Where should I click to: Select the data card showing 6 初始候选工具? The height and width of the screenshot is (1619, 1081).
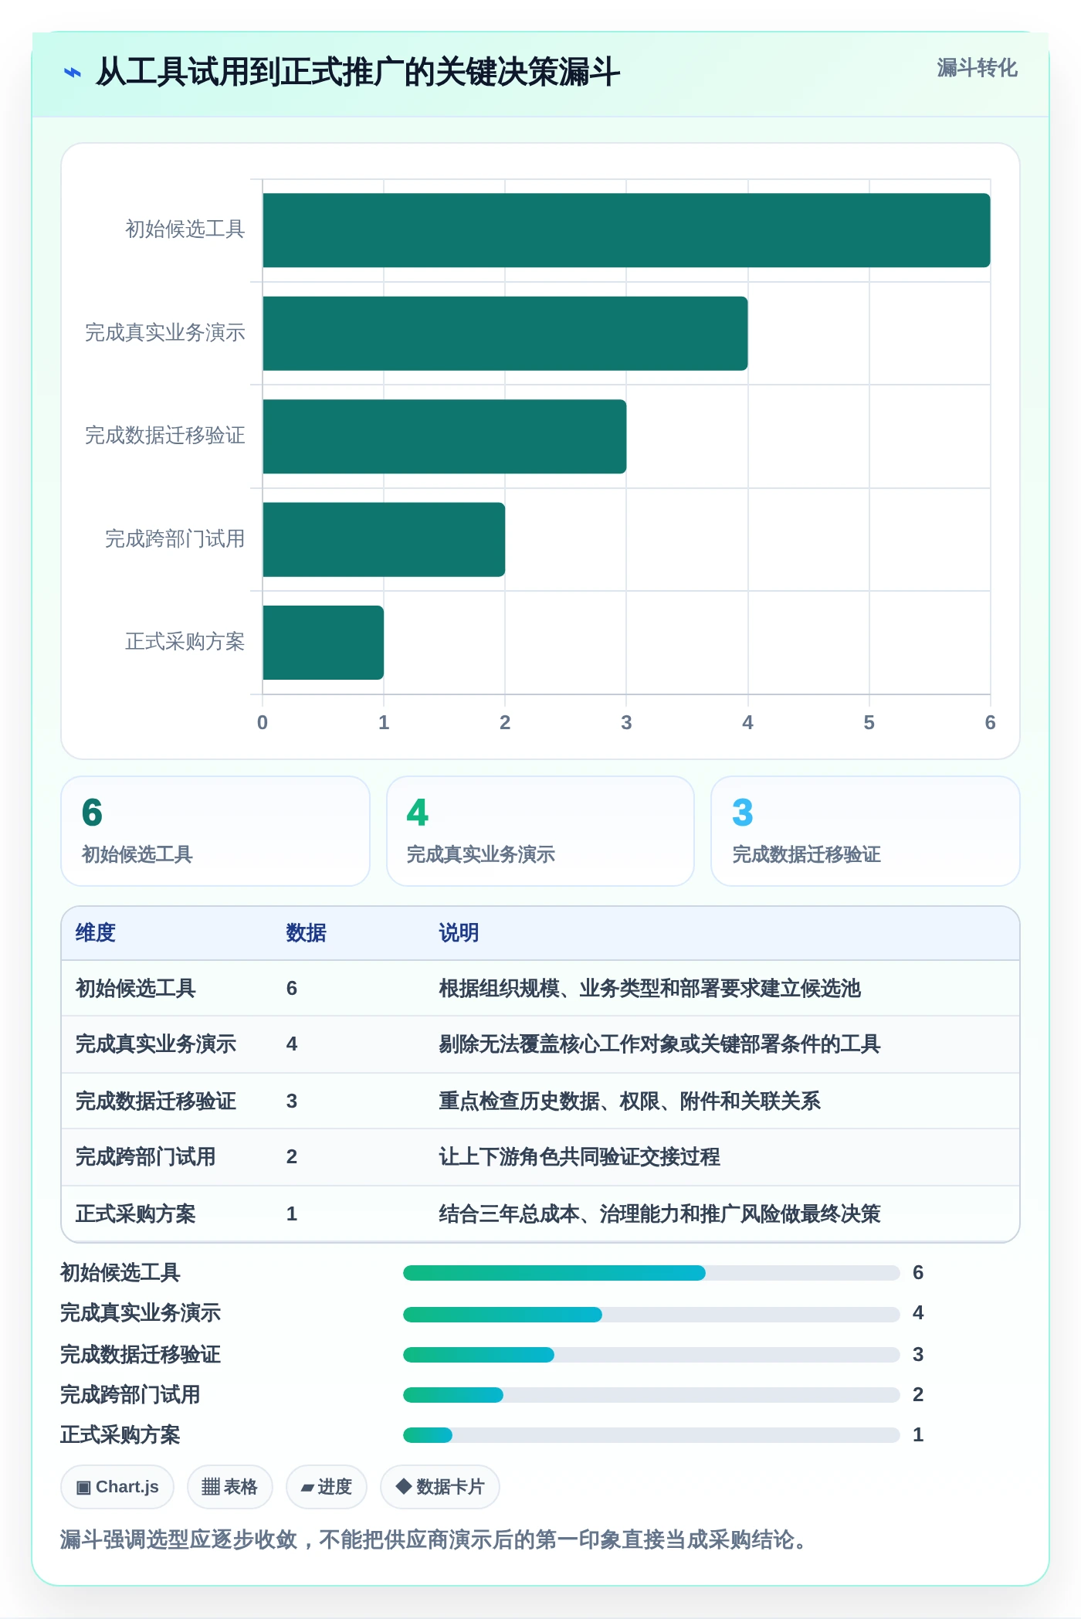pos(215,831)
